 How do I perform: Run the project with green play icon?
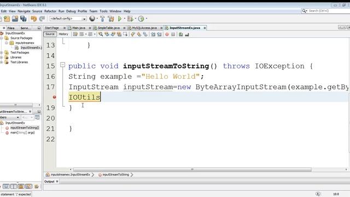pyautogui.click(x=120, y=19)
